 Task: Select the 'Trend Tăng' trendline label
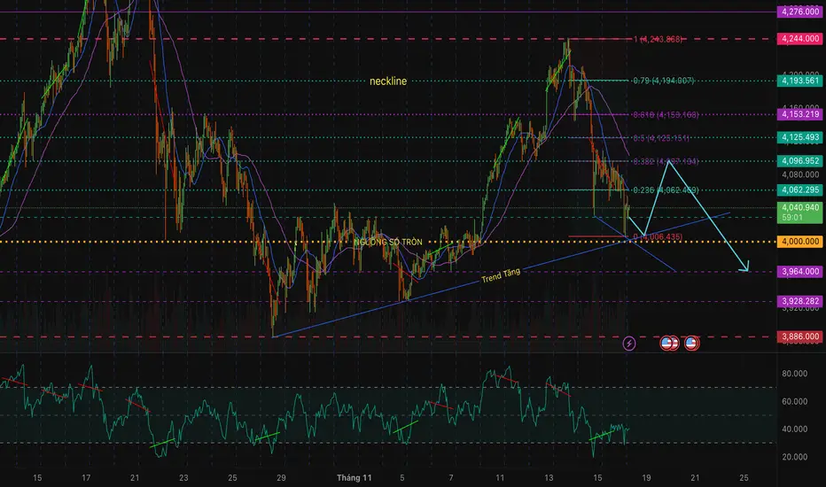(501, 275)
